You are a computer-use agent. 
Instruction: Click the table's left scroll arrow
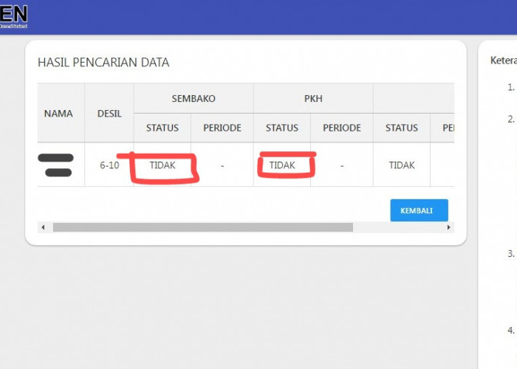point(43,227)
